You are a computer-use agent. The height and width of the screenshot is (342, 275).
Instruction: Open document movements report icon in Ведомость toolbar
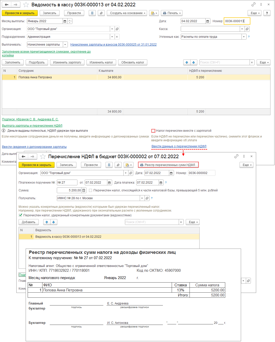pyautogui.click(x=92, y=13)
